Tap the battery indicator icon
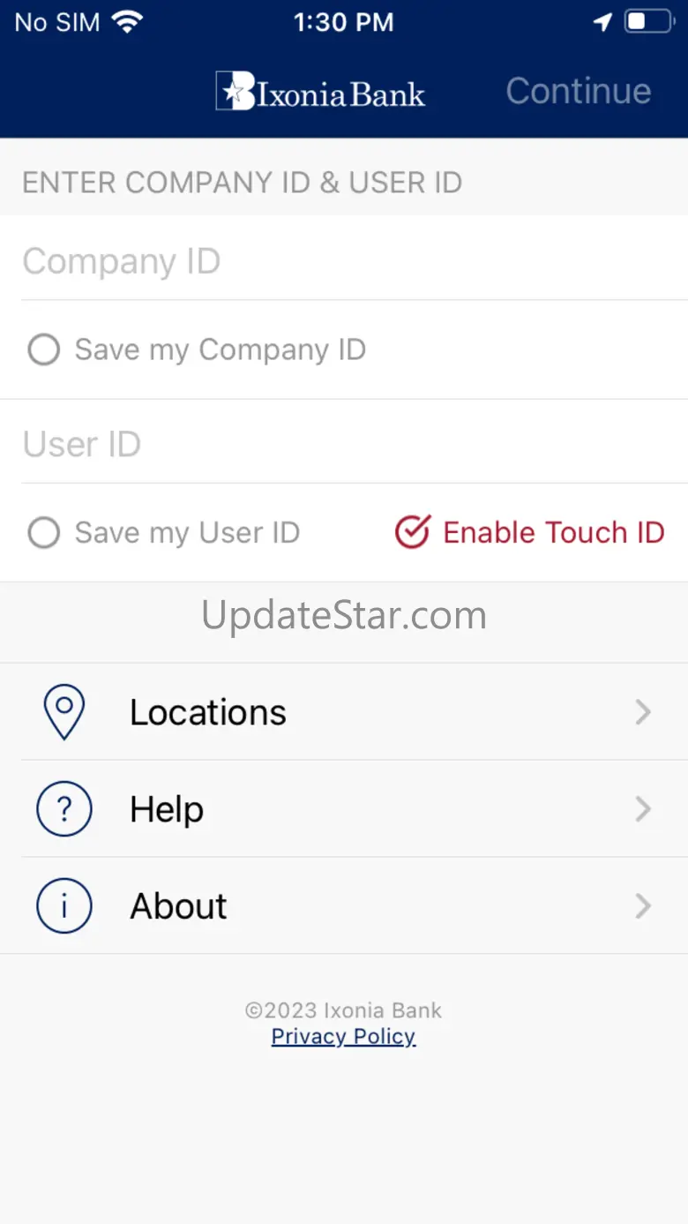Screen dimensions: 688x1224 point(649,22)
